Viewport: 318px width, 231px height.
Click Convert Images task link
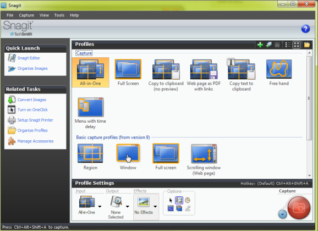coord(32,100)
